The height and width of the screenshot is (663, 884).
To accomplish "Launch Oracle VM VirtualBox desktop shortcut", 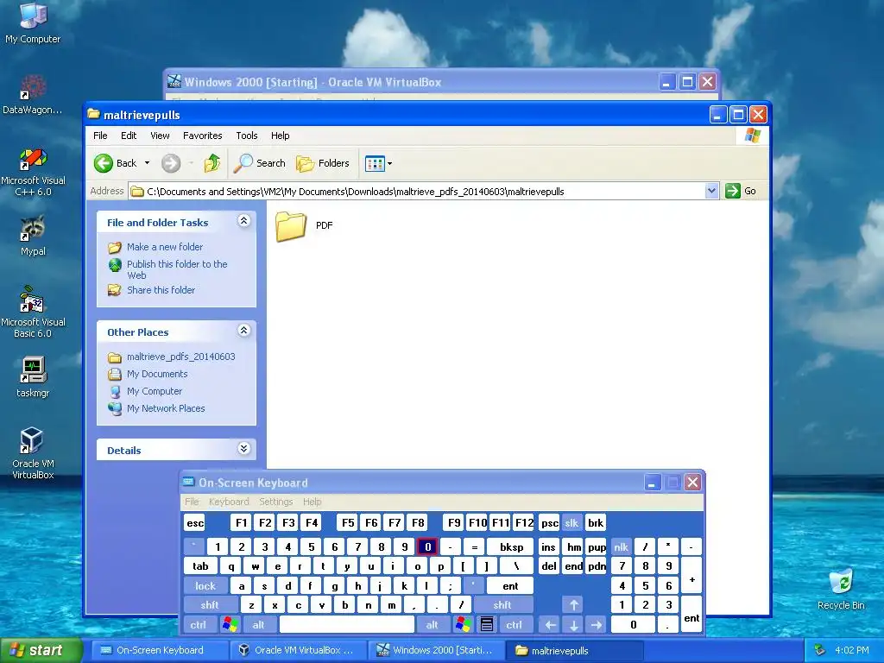I will click(33, 454).
